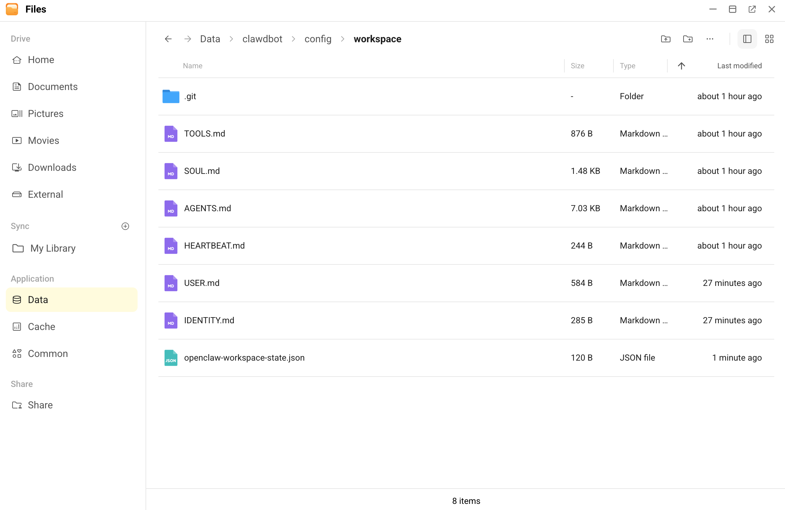Sort by the Type column header
Viewport: 785px width, 510px height.
627,66
